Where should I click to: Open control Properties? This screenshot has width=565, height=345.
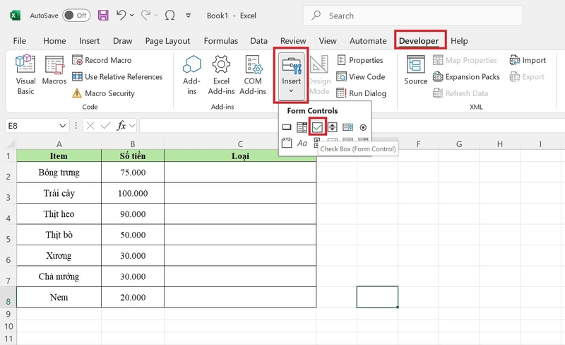360,60
